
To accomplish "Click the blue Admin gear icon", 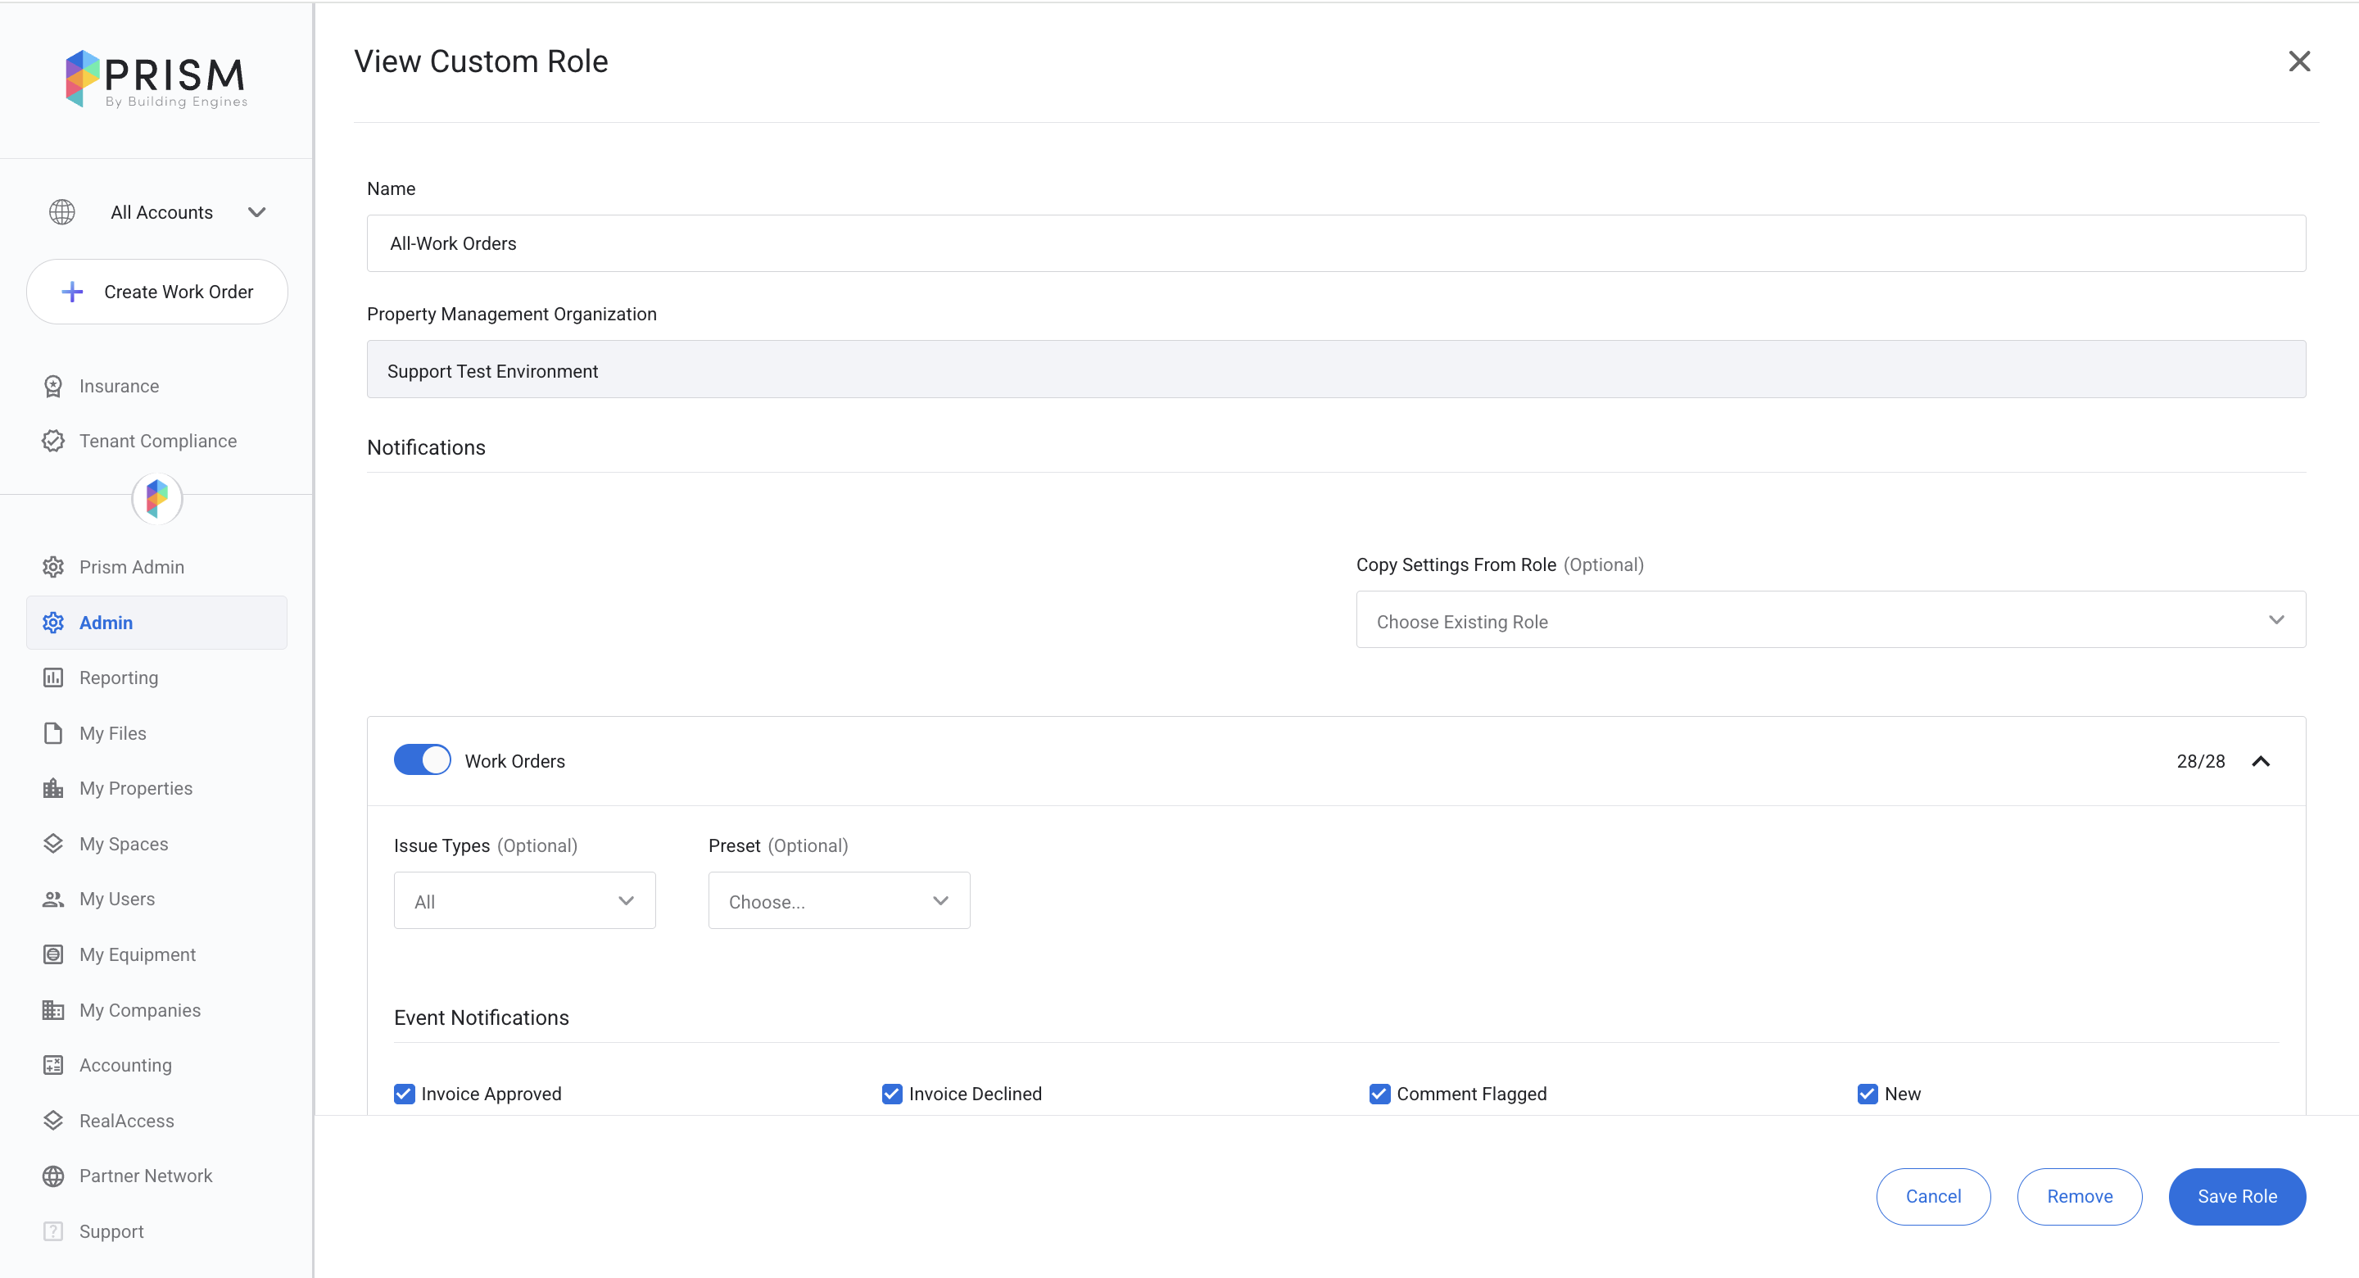I will [x=53, y=623].
